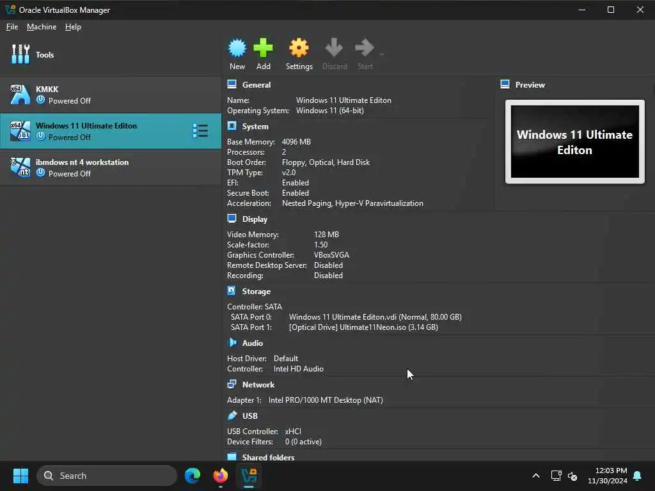
Task: Click the System section chip icon
Action: pyautogui.click(x=232, y=126)
